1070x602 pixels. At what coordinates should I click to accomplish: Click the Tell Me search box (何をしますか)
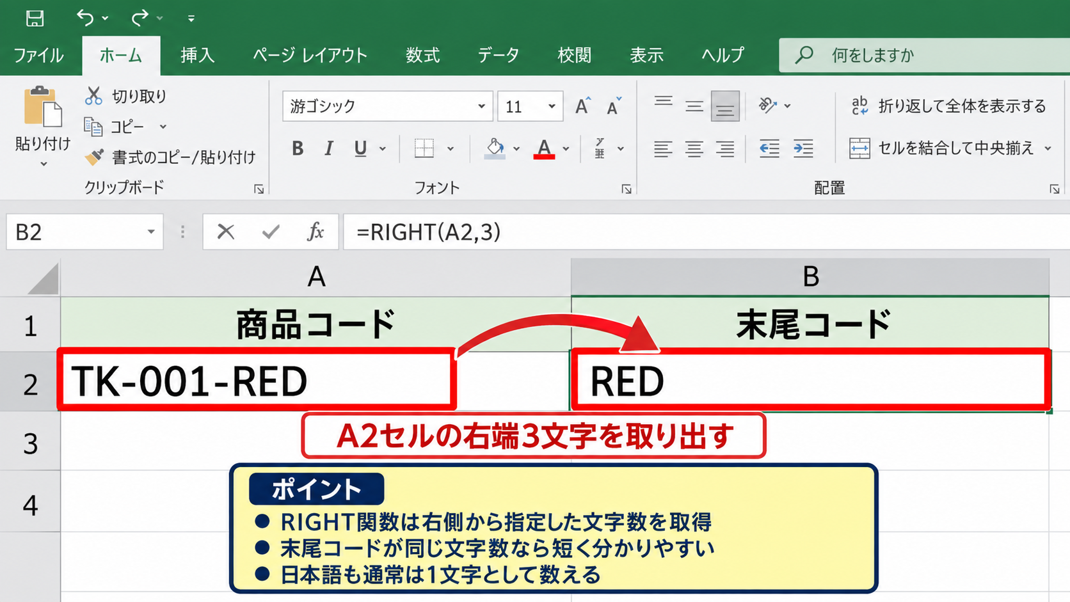924,55
